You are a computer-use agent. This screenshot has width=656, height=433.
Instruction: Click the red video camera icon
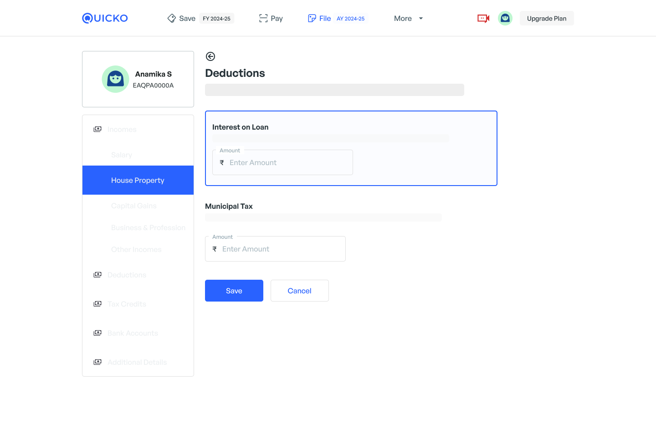click(x=483, y=18)
